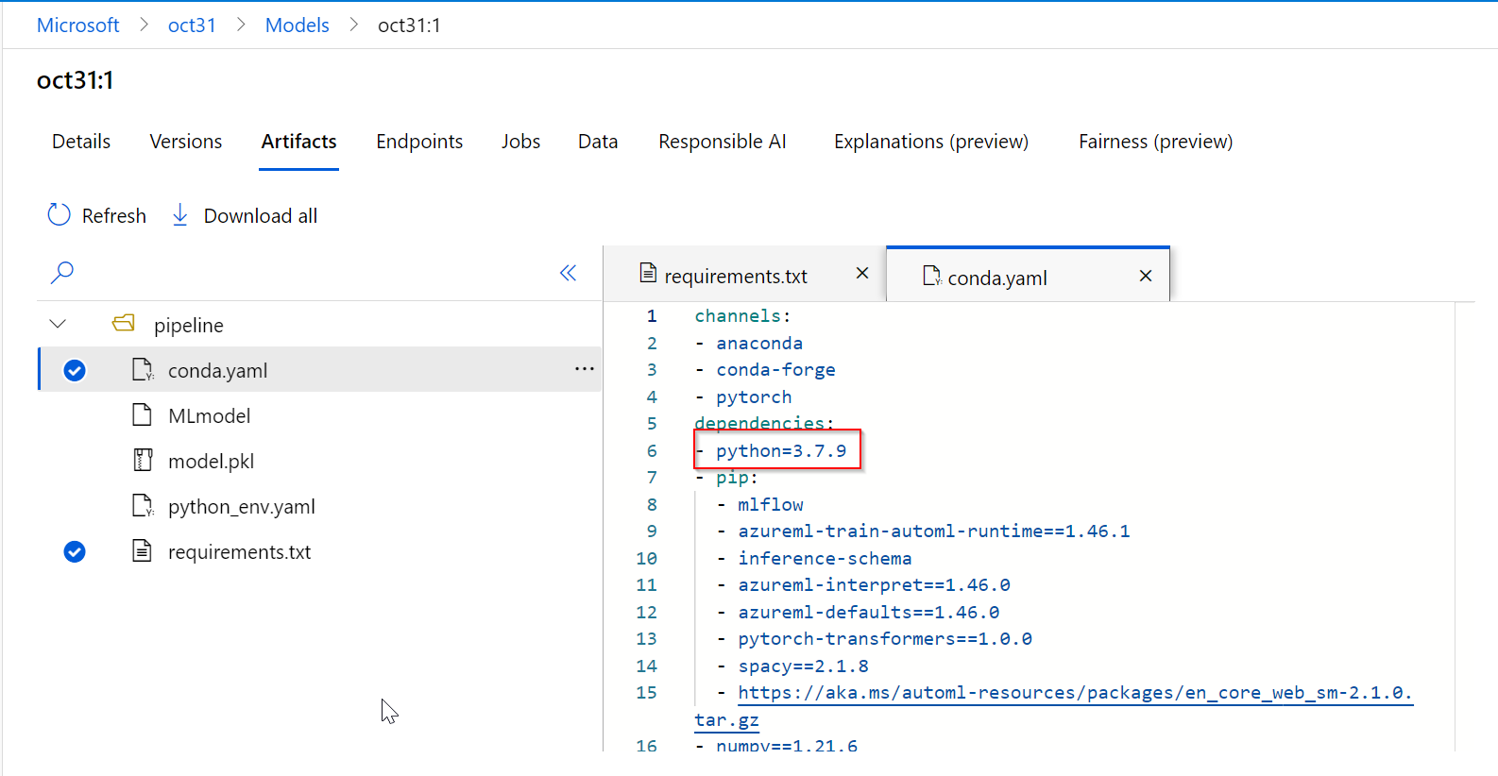Go to Models breadcrumb link
The height and width of the screenshot is (776, 1498).
coord(297,25)
